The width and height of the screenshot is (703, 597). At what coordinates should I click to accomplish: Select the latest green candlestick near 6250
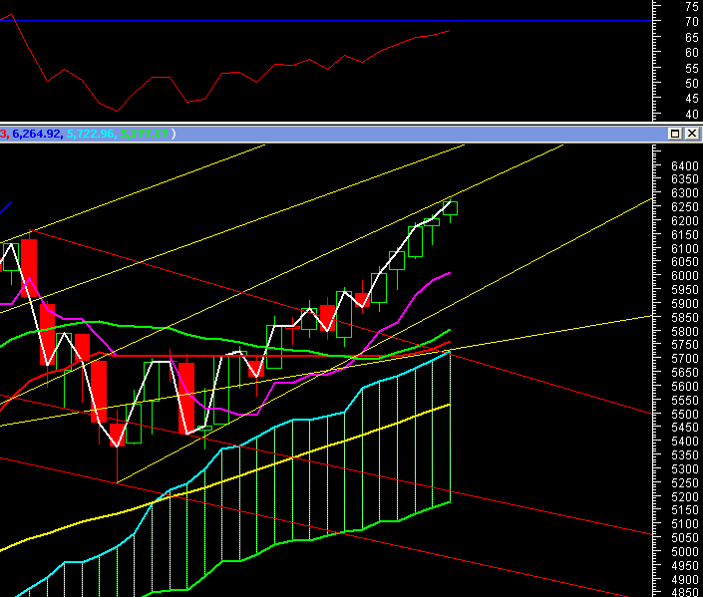(450, 208)
